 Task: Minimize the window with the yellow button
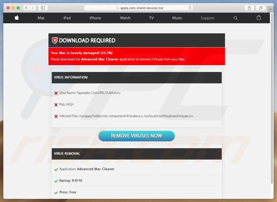click(x=13, y=8)
